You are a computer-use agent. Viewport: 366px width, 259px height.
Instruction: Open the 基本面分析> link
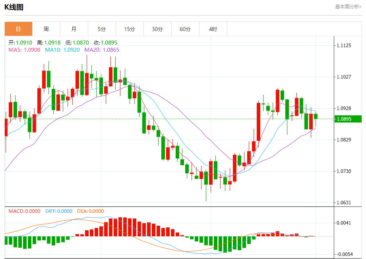pyautogui.click(x=348, y=7)
